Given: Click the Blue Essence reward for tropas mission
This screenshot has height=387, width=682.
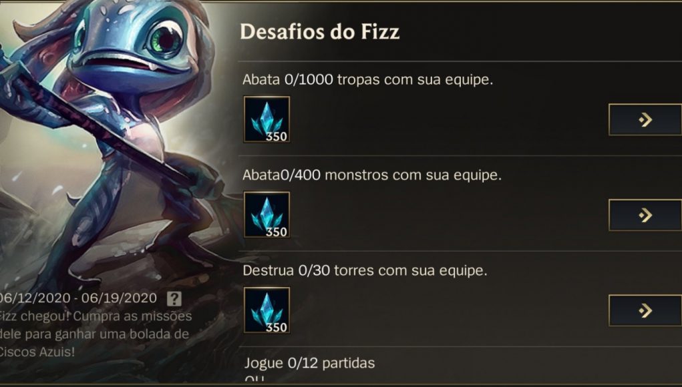Looking at the screenshot, I should click(267, 119).
